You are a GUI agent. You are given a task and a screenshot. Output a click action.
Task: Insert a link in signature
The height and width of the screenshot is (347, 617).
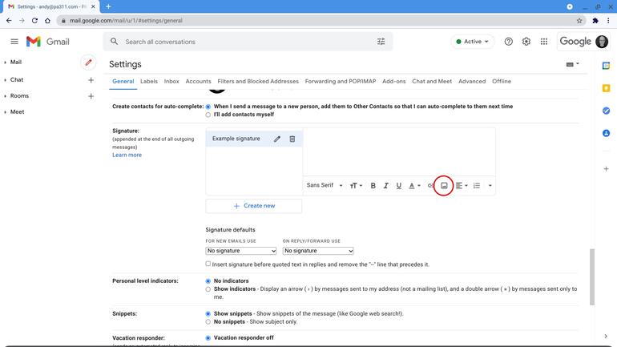pos(430,186)
